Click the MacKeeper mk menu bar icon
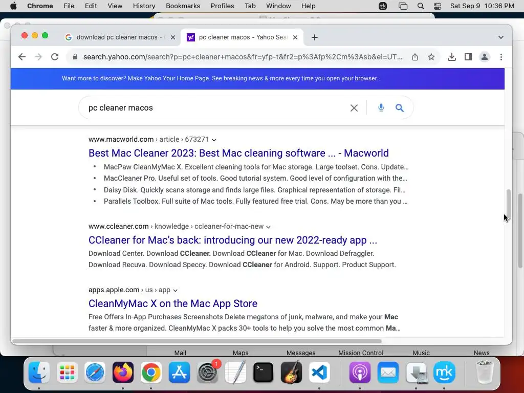524x393 pixels. 383,6
